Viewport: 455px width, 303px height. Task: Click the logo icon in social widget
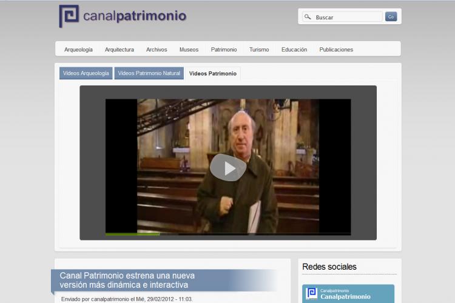(x=312, y=293)
